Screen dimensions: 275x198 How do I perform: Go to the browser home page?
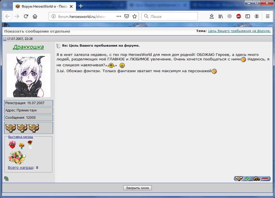point(35,16)
